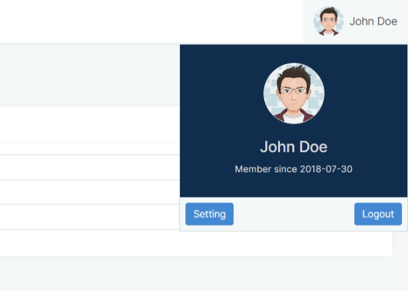Image resolution: width=408 pixels, height=291 pixels.
Task: Click the large circular profile avatar
Action: point(294,94)
